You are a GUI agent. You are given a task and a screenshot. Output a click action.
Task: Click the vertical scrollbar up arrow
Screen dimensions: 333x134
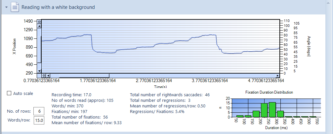(x=39, y=26)
